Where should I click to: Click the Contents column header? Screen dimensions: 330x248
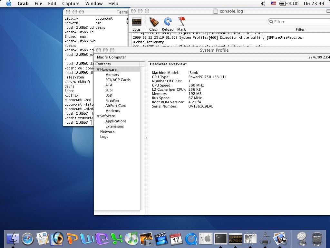pyautogui.click(x=117, y=64)
